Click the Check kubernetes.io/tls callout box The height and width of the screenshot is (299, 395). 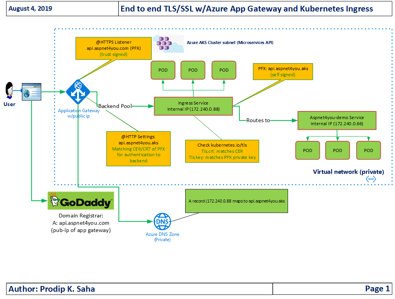click(x=222, y=151)
